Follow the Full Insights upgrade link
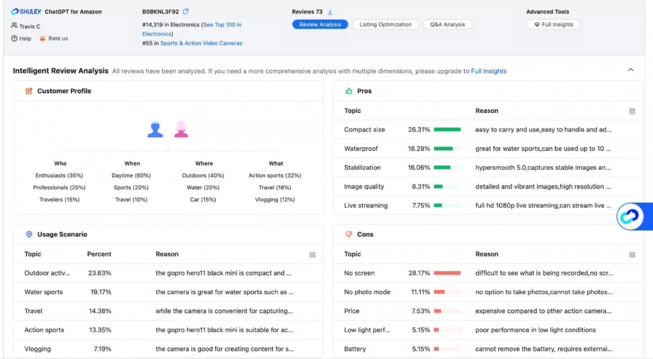The width and height of the screenshot is (653, 359). point(488,71)
